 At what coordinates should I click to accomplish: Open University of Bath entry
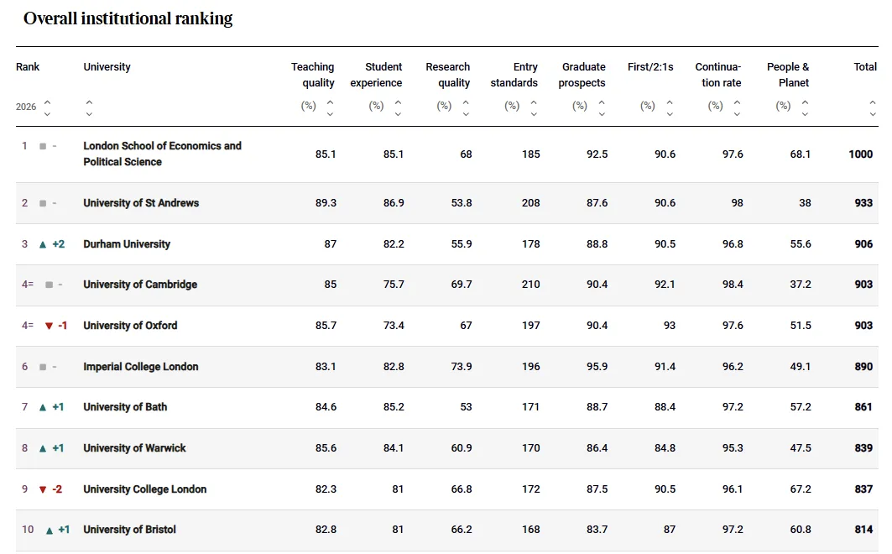[125, 407]
